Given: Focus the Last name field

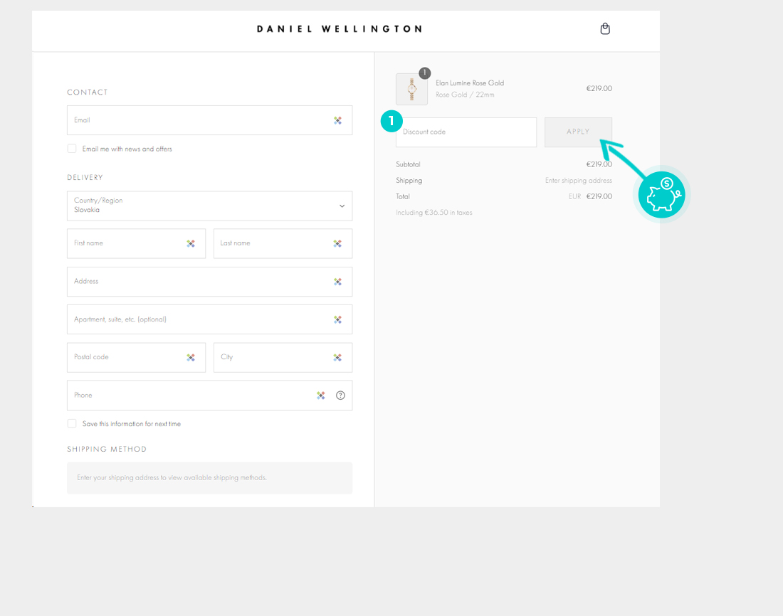Looking at the screenshot, I should pos(283,243).
